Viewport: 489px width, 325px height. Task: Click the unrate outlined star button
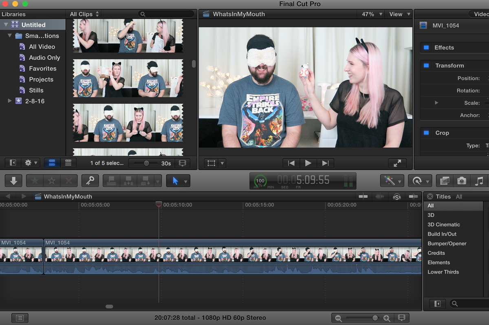coord(52,181)
